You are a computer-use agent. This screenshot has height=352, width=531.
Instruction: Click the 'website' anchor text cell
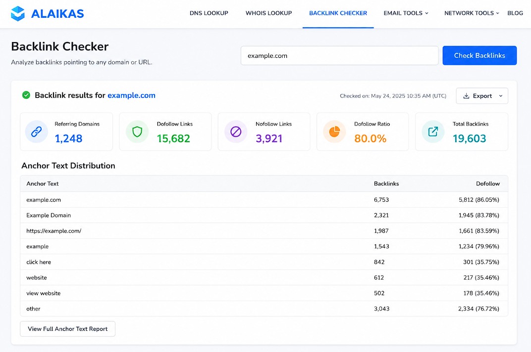pos(37,278)
